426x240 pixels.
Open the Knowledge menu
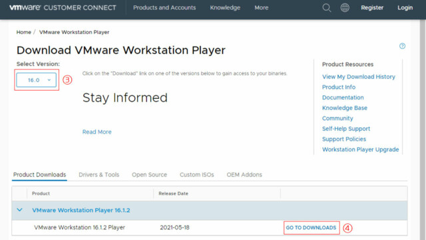point(225,7)
